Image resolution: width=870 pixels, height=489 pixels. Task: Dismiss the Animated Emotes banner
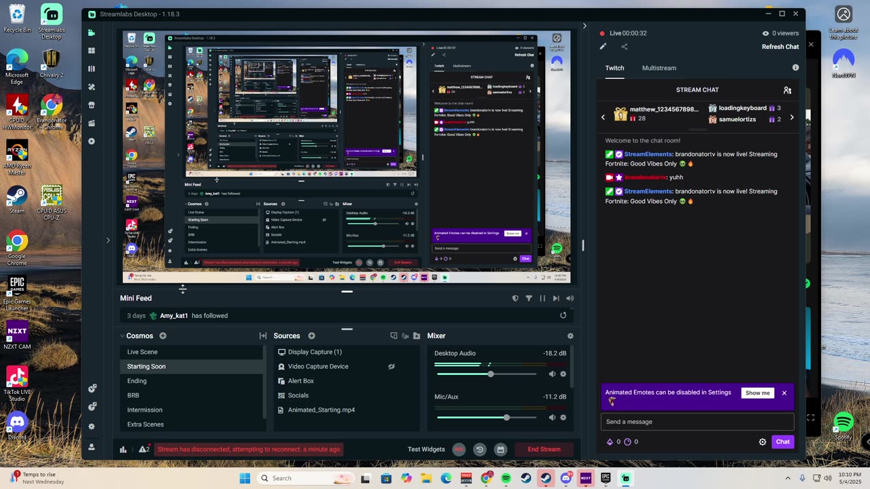pyautogui.click(x=784, y=393)
